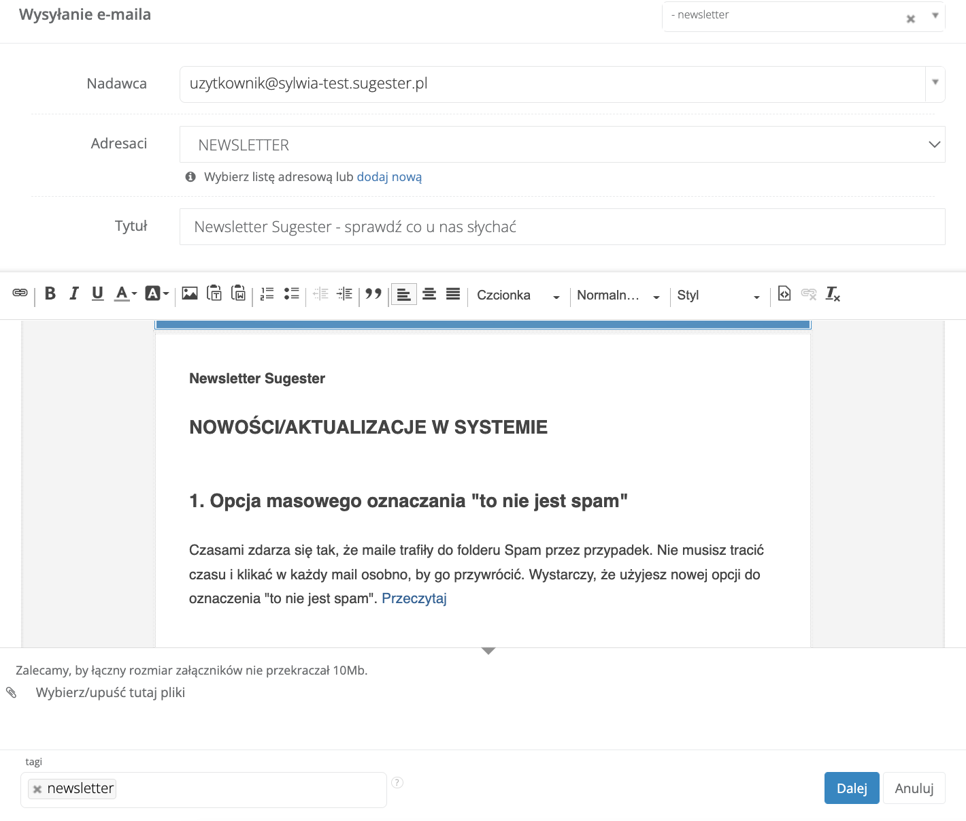Toggle underline formatting
The width and height of the screenshot is (966, 821).
(x=98, y=293)
